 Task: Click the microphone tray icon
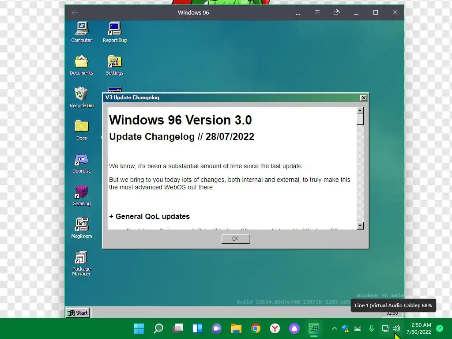[372, 328]
